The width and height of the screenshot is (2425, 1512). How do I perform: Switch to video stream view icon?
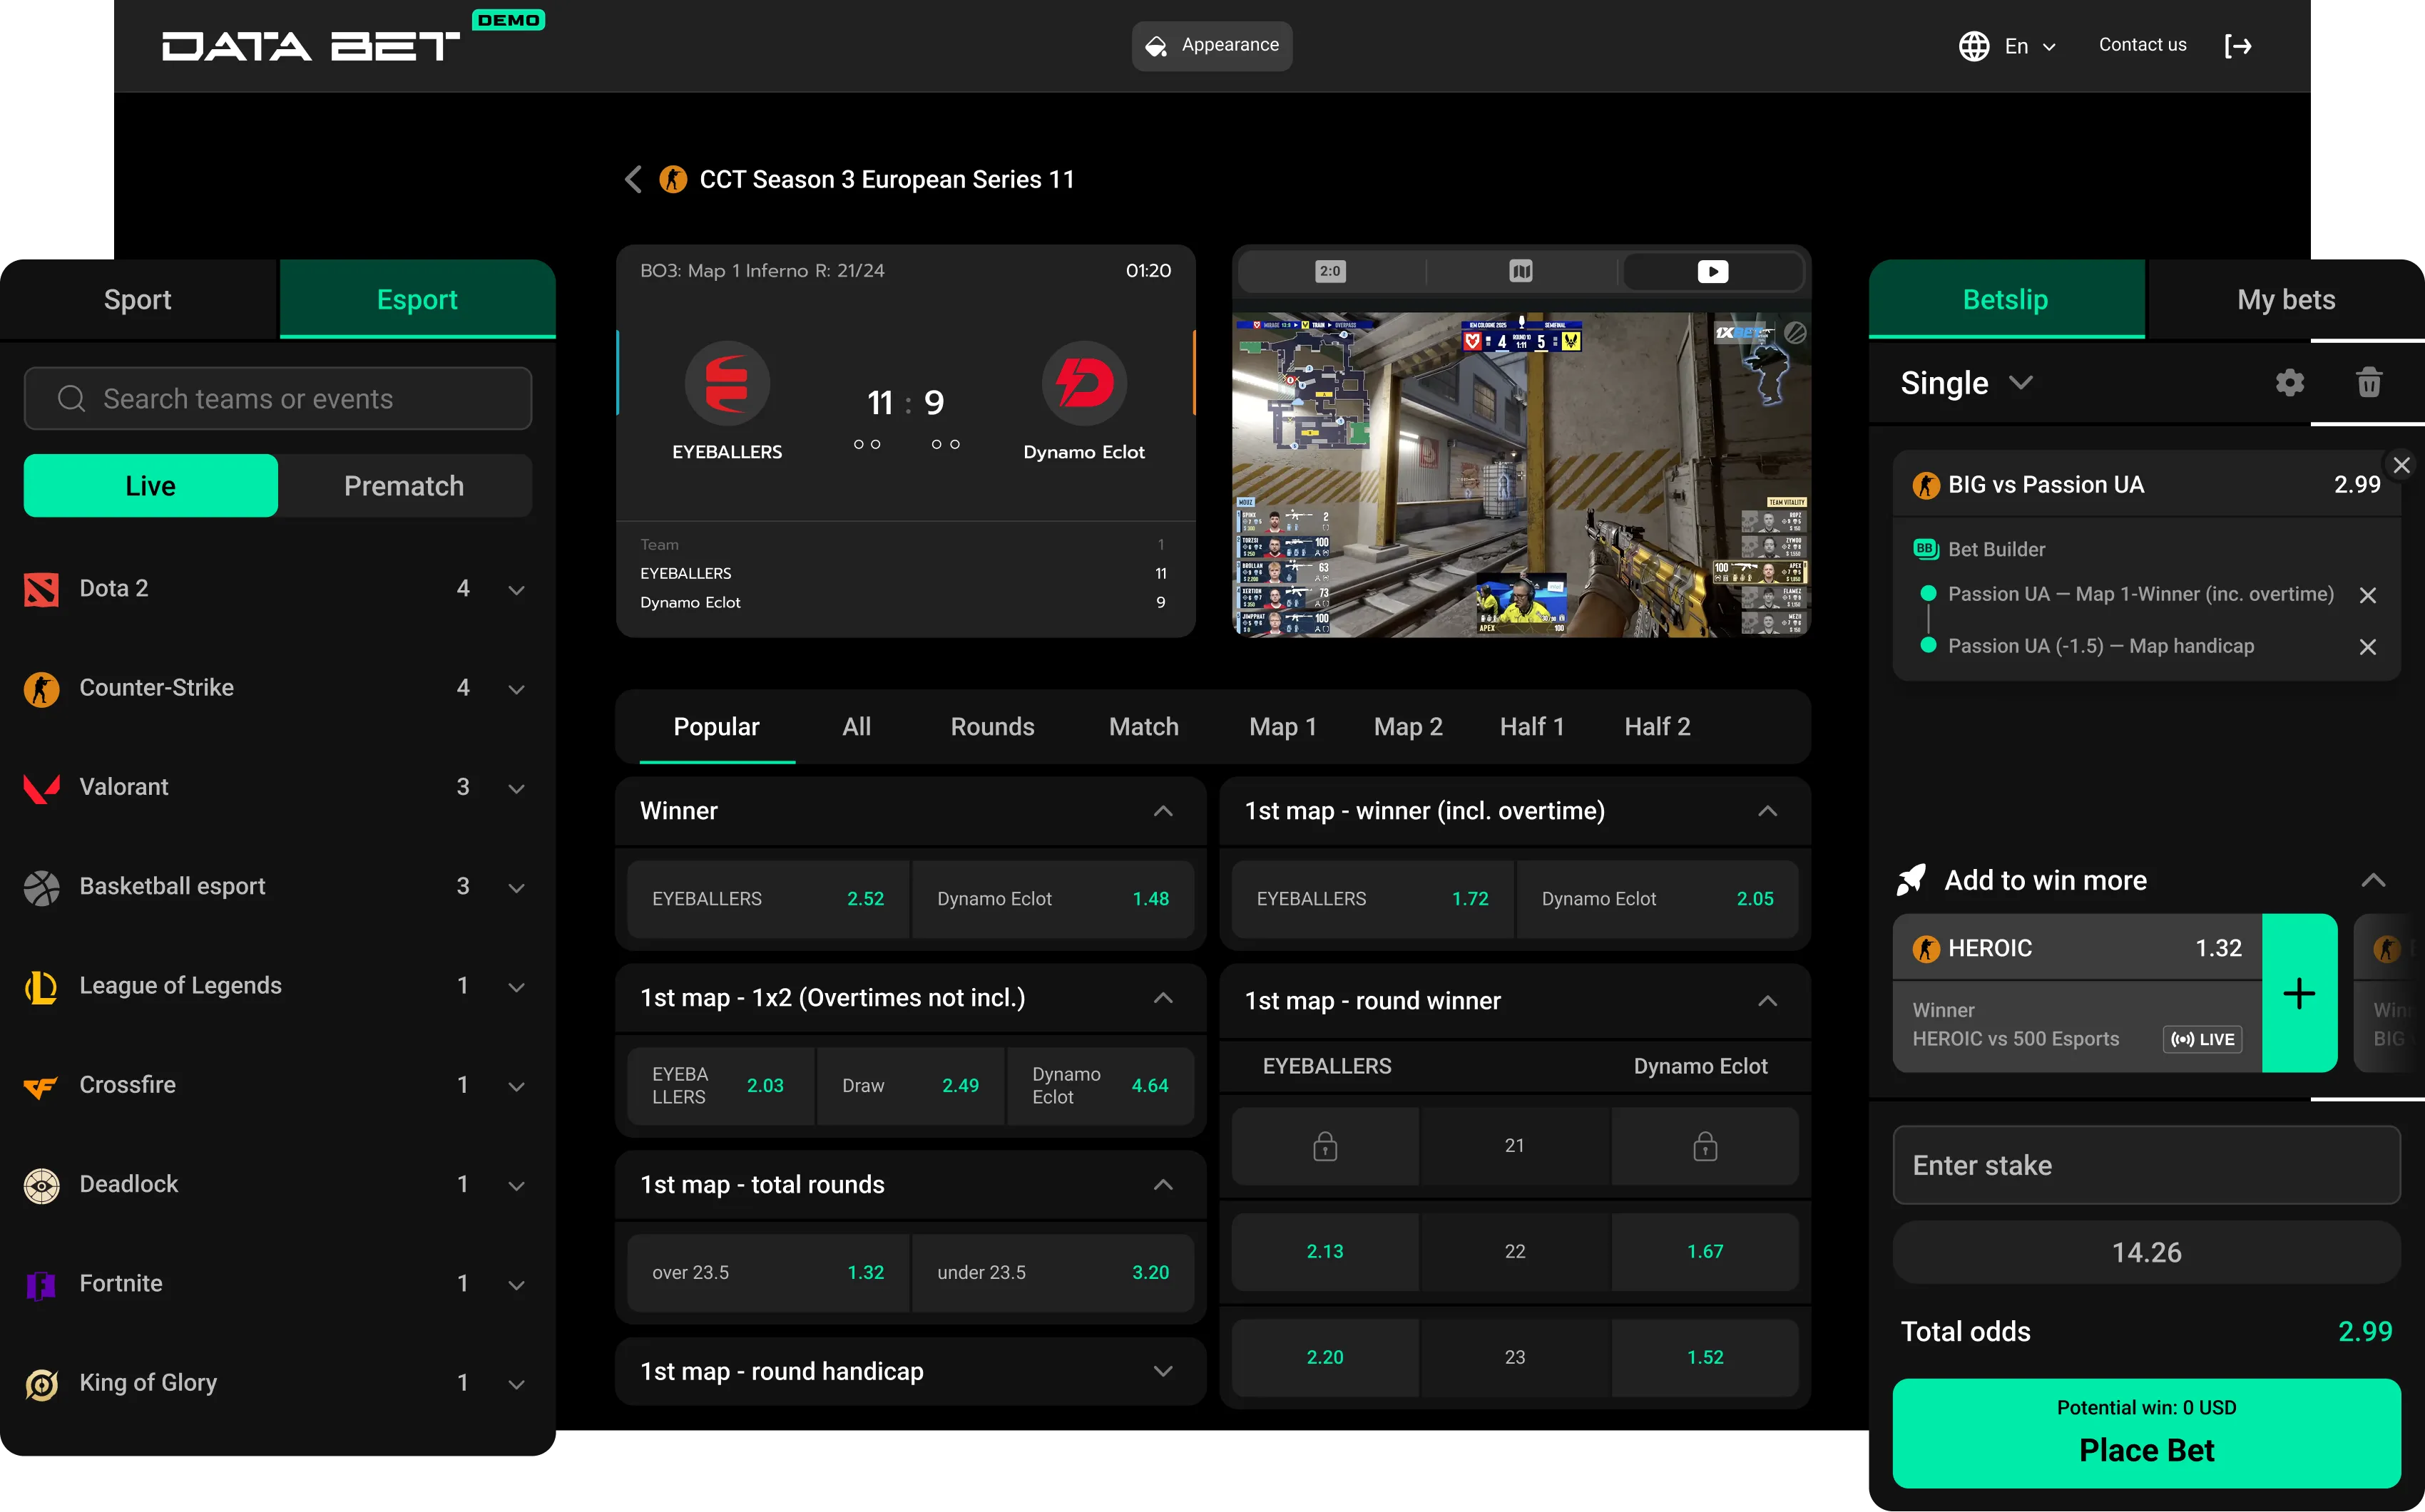pyautogui.click(x=1712, y=271)
